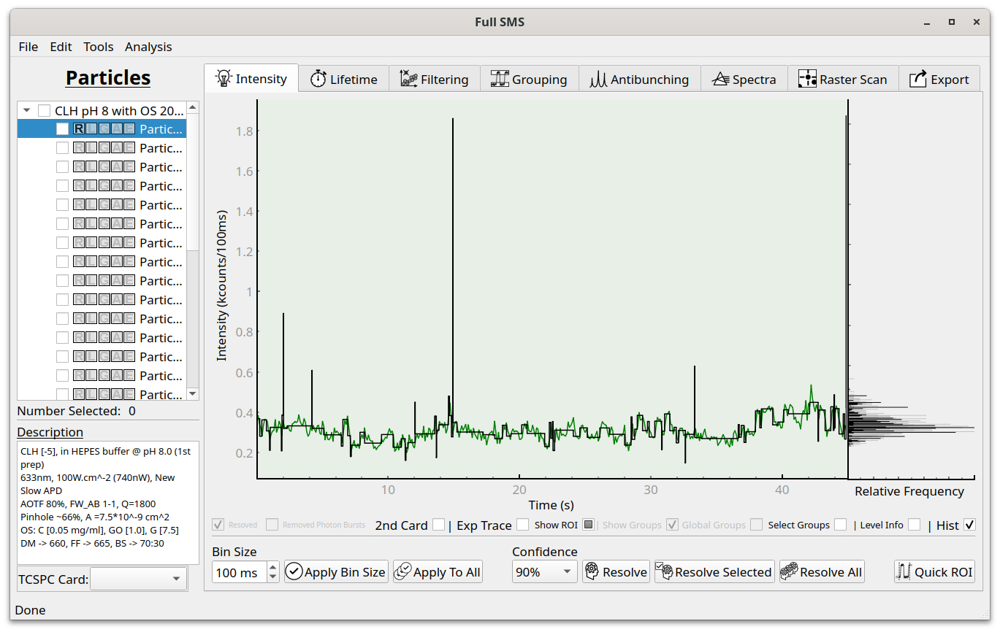Viewport: 1000px width, 632px height.
Task: Check the Level Info checkbox
Action: pyautogui.click(x=915, y=525)
